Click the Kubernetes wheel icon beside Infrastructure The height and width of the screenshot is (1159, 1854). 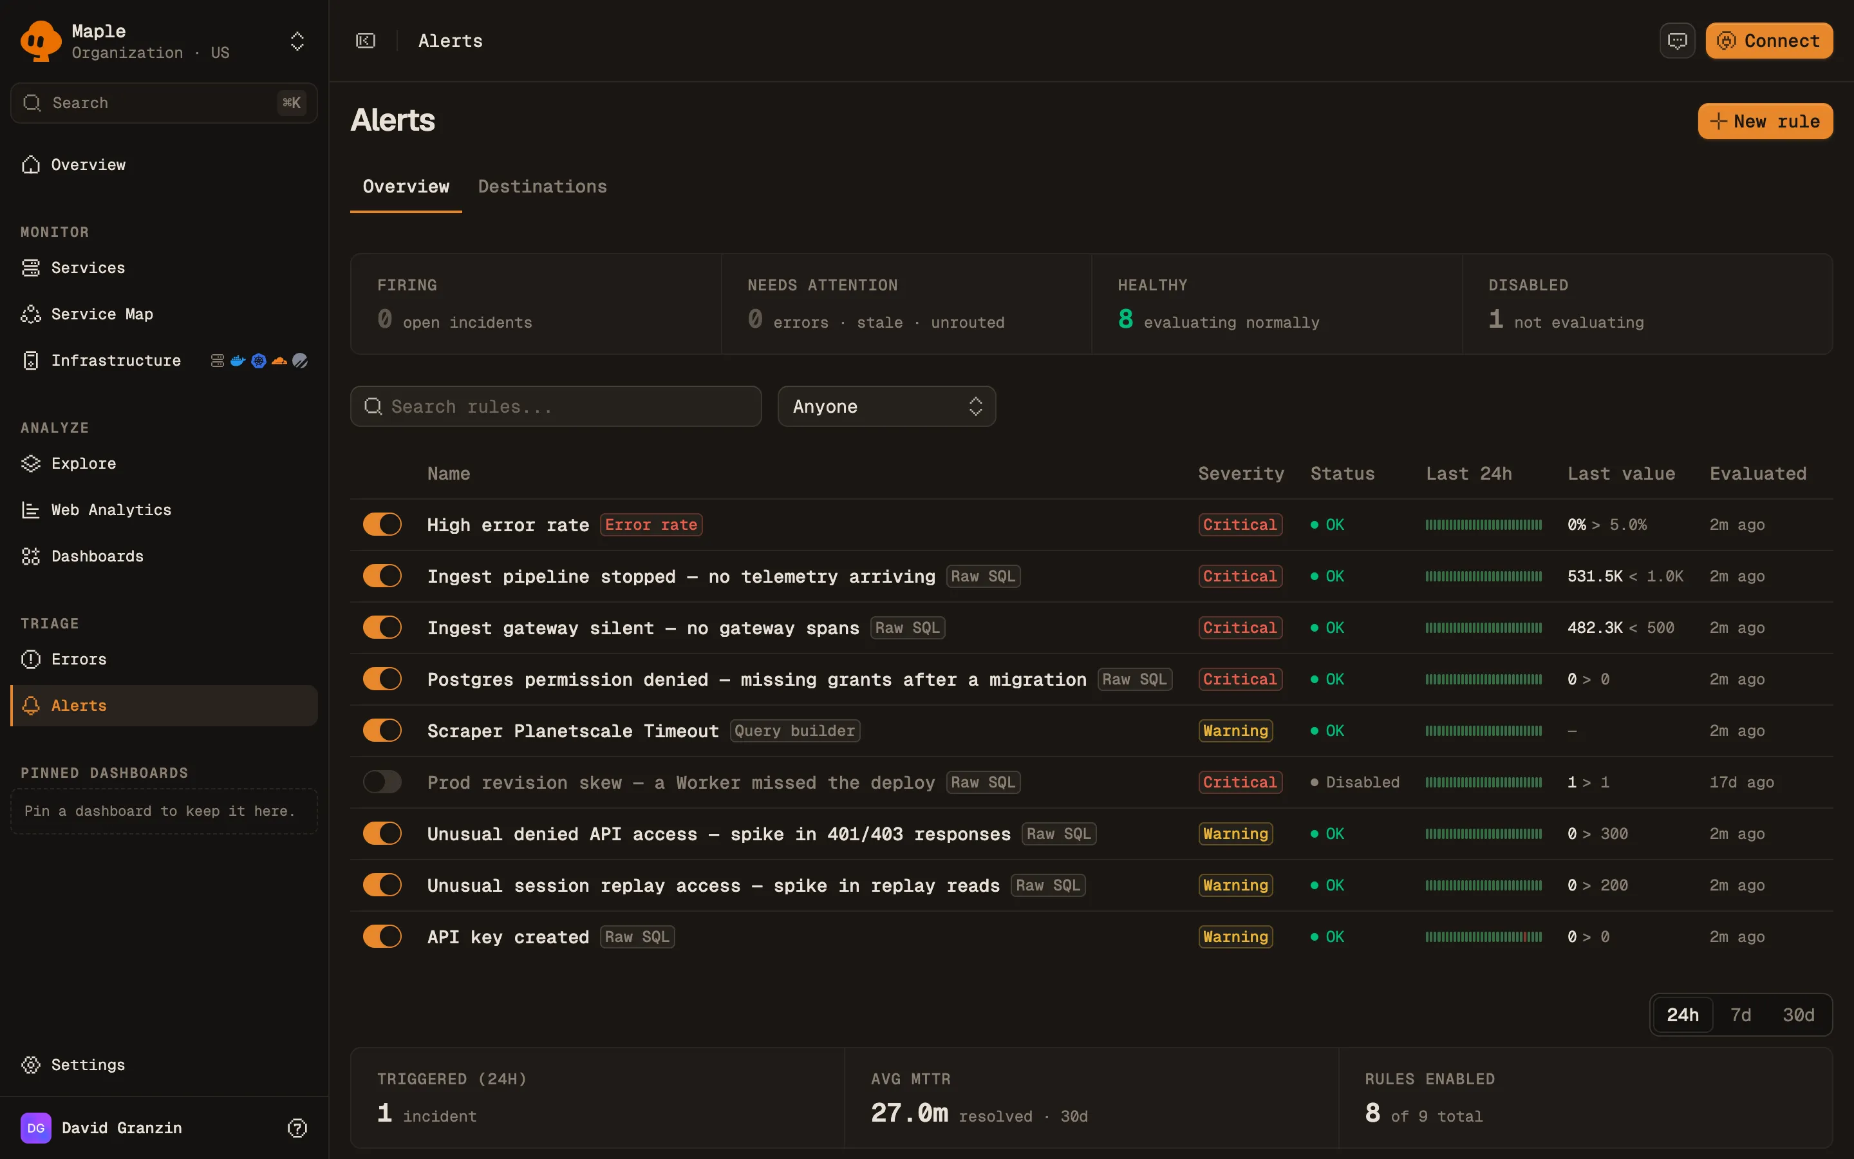[259, 361]
